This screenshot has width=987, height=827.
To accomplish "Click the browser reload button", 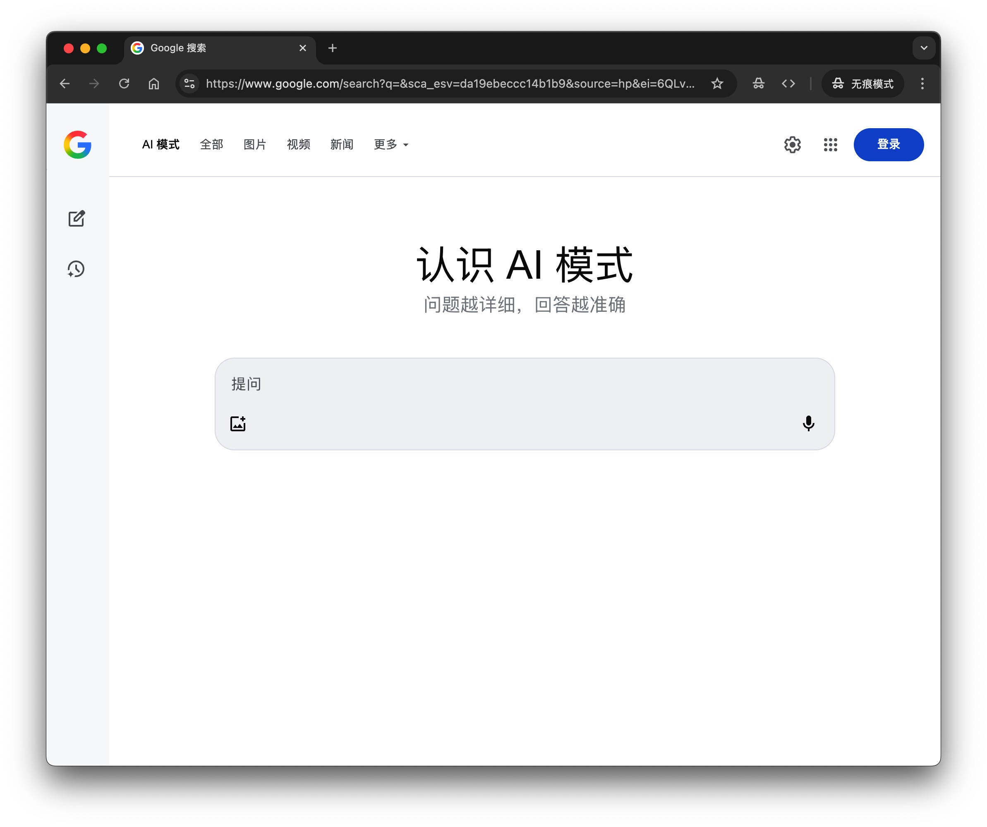I will tap(124, 84).
